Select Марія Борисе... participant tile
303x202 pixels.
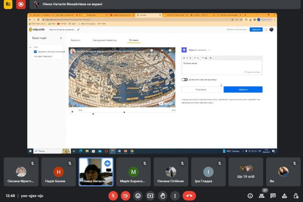pyautogui.click(x=134, y=172)
